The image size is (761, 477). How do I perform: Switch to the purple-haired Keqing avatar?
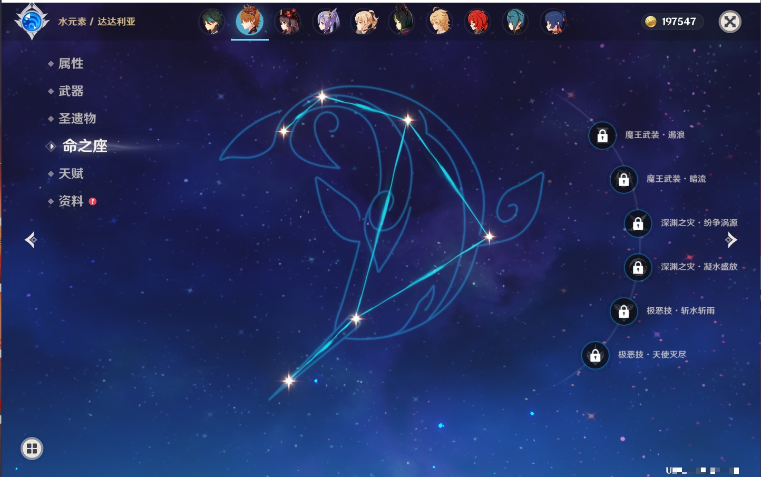[x=326, y=22]
